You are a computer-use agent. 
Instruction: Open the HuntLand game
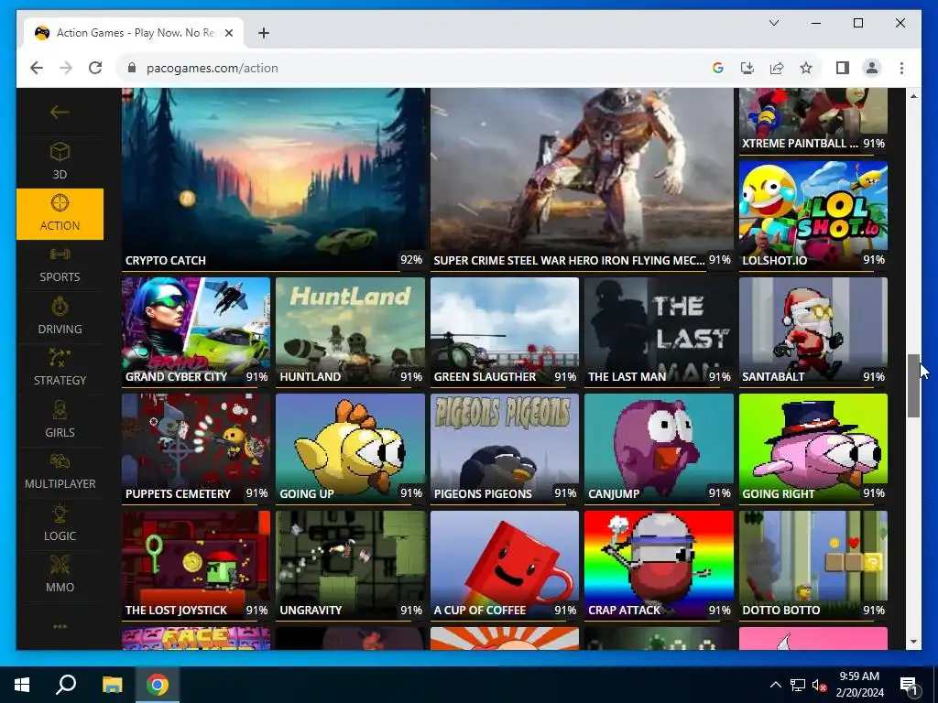(350, 331)
